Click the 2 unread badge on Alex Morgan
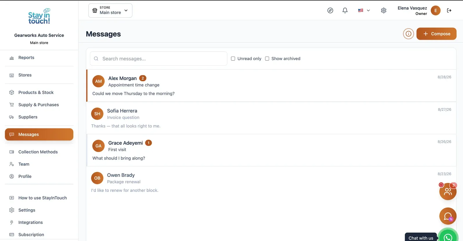The image size is (463, 241). click(143, 78)
